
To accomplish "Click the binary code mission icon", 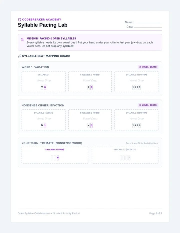I will pyautogui.click(x=22, y=39).
